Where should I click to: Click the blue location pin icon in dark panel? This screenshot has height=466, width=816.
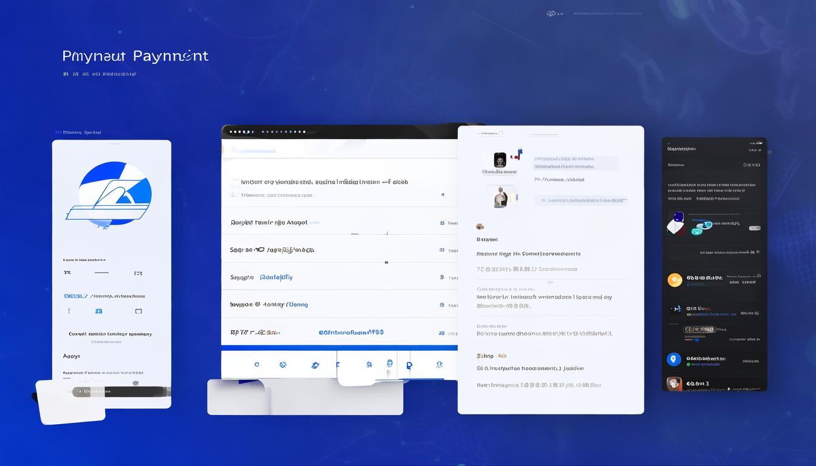(673, 359)
